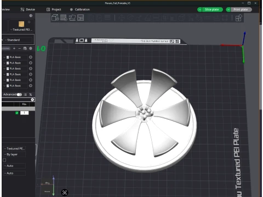
Task: Click the AMS sync filament icon
Action: (x=25, y=48)
